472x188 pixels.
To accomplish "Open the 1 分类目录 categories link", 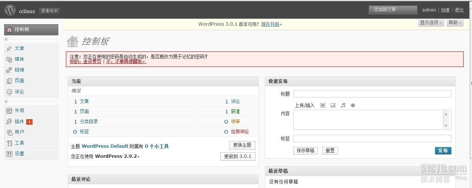I will coord(86,122).
